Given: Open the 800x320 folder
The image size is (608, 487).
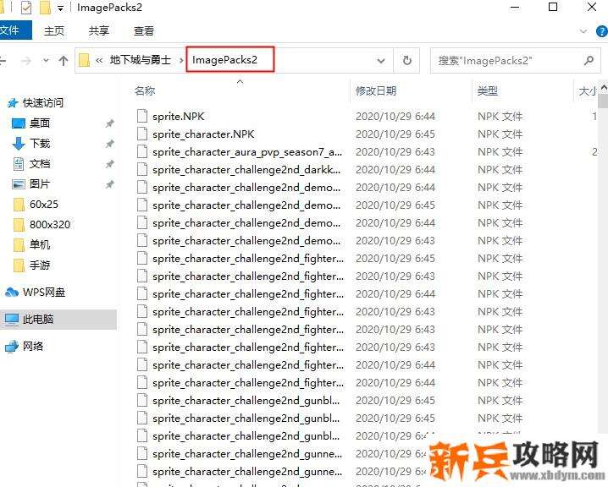Looking at the screenshot, I should 50,225.
